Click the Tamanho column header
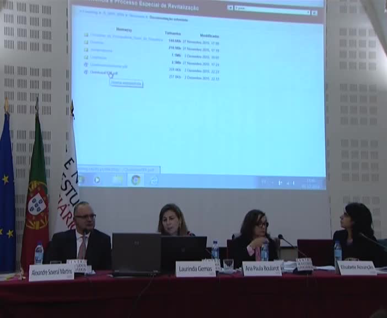387x318 pixels. click(x=173, y=33)
